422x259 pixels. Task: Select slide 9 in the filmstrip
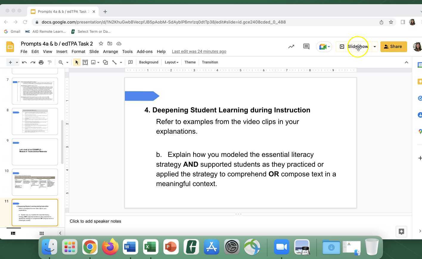(x=35, y=152)
